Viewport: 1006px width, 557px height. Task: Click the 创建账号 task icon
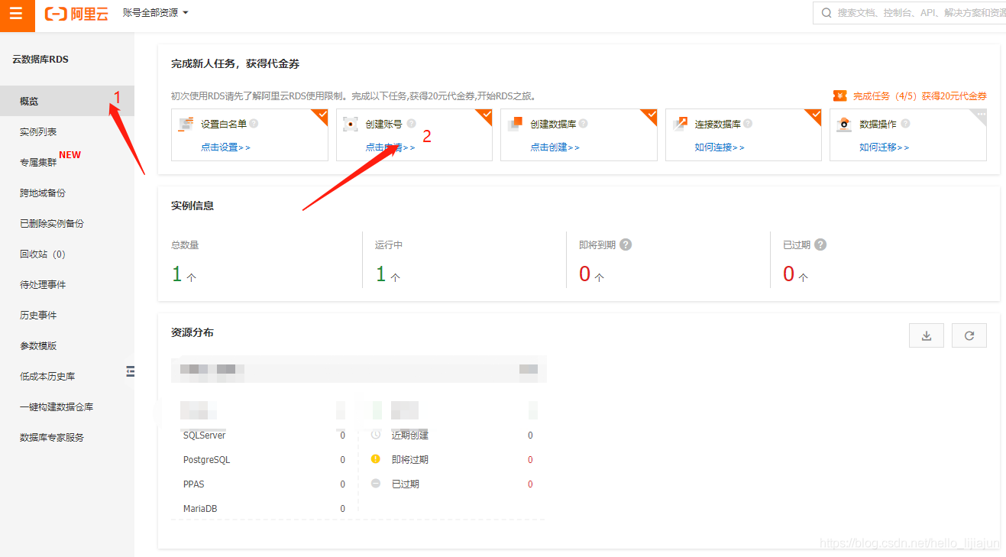[x=350, y=124]
